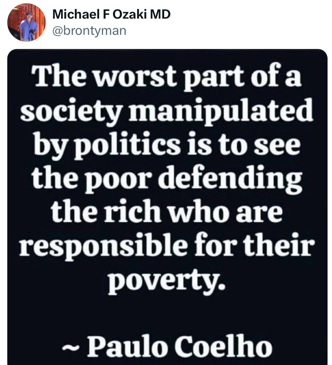Click the display name Michael F Ozaki MD
Image resolution: width=332 pixels, height=365 pixels.
pos(112,14)
